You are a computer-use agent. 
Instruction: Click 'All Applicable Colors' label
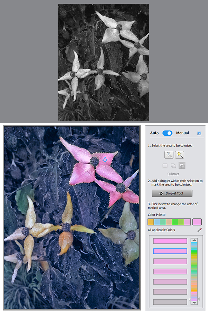click(x=162, y=230)
